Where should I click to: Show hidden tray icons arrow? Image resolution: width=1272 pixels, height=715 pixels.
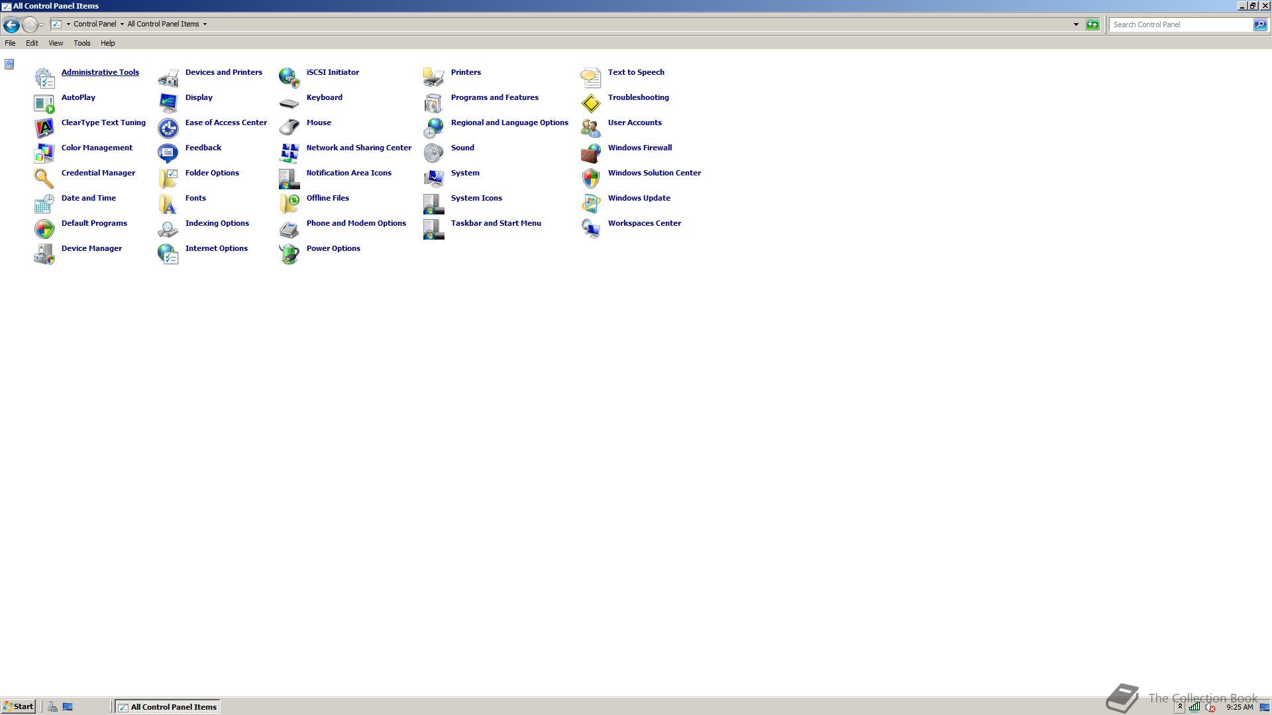pos(1180,707)
